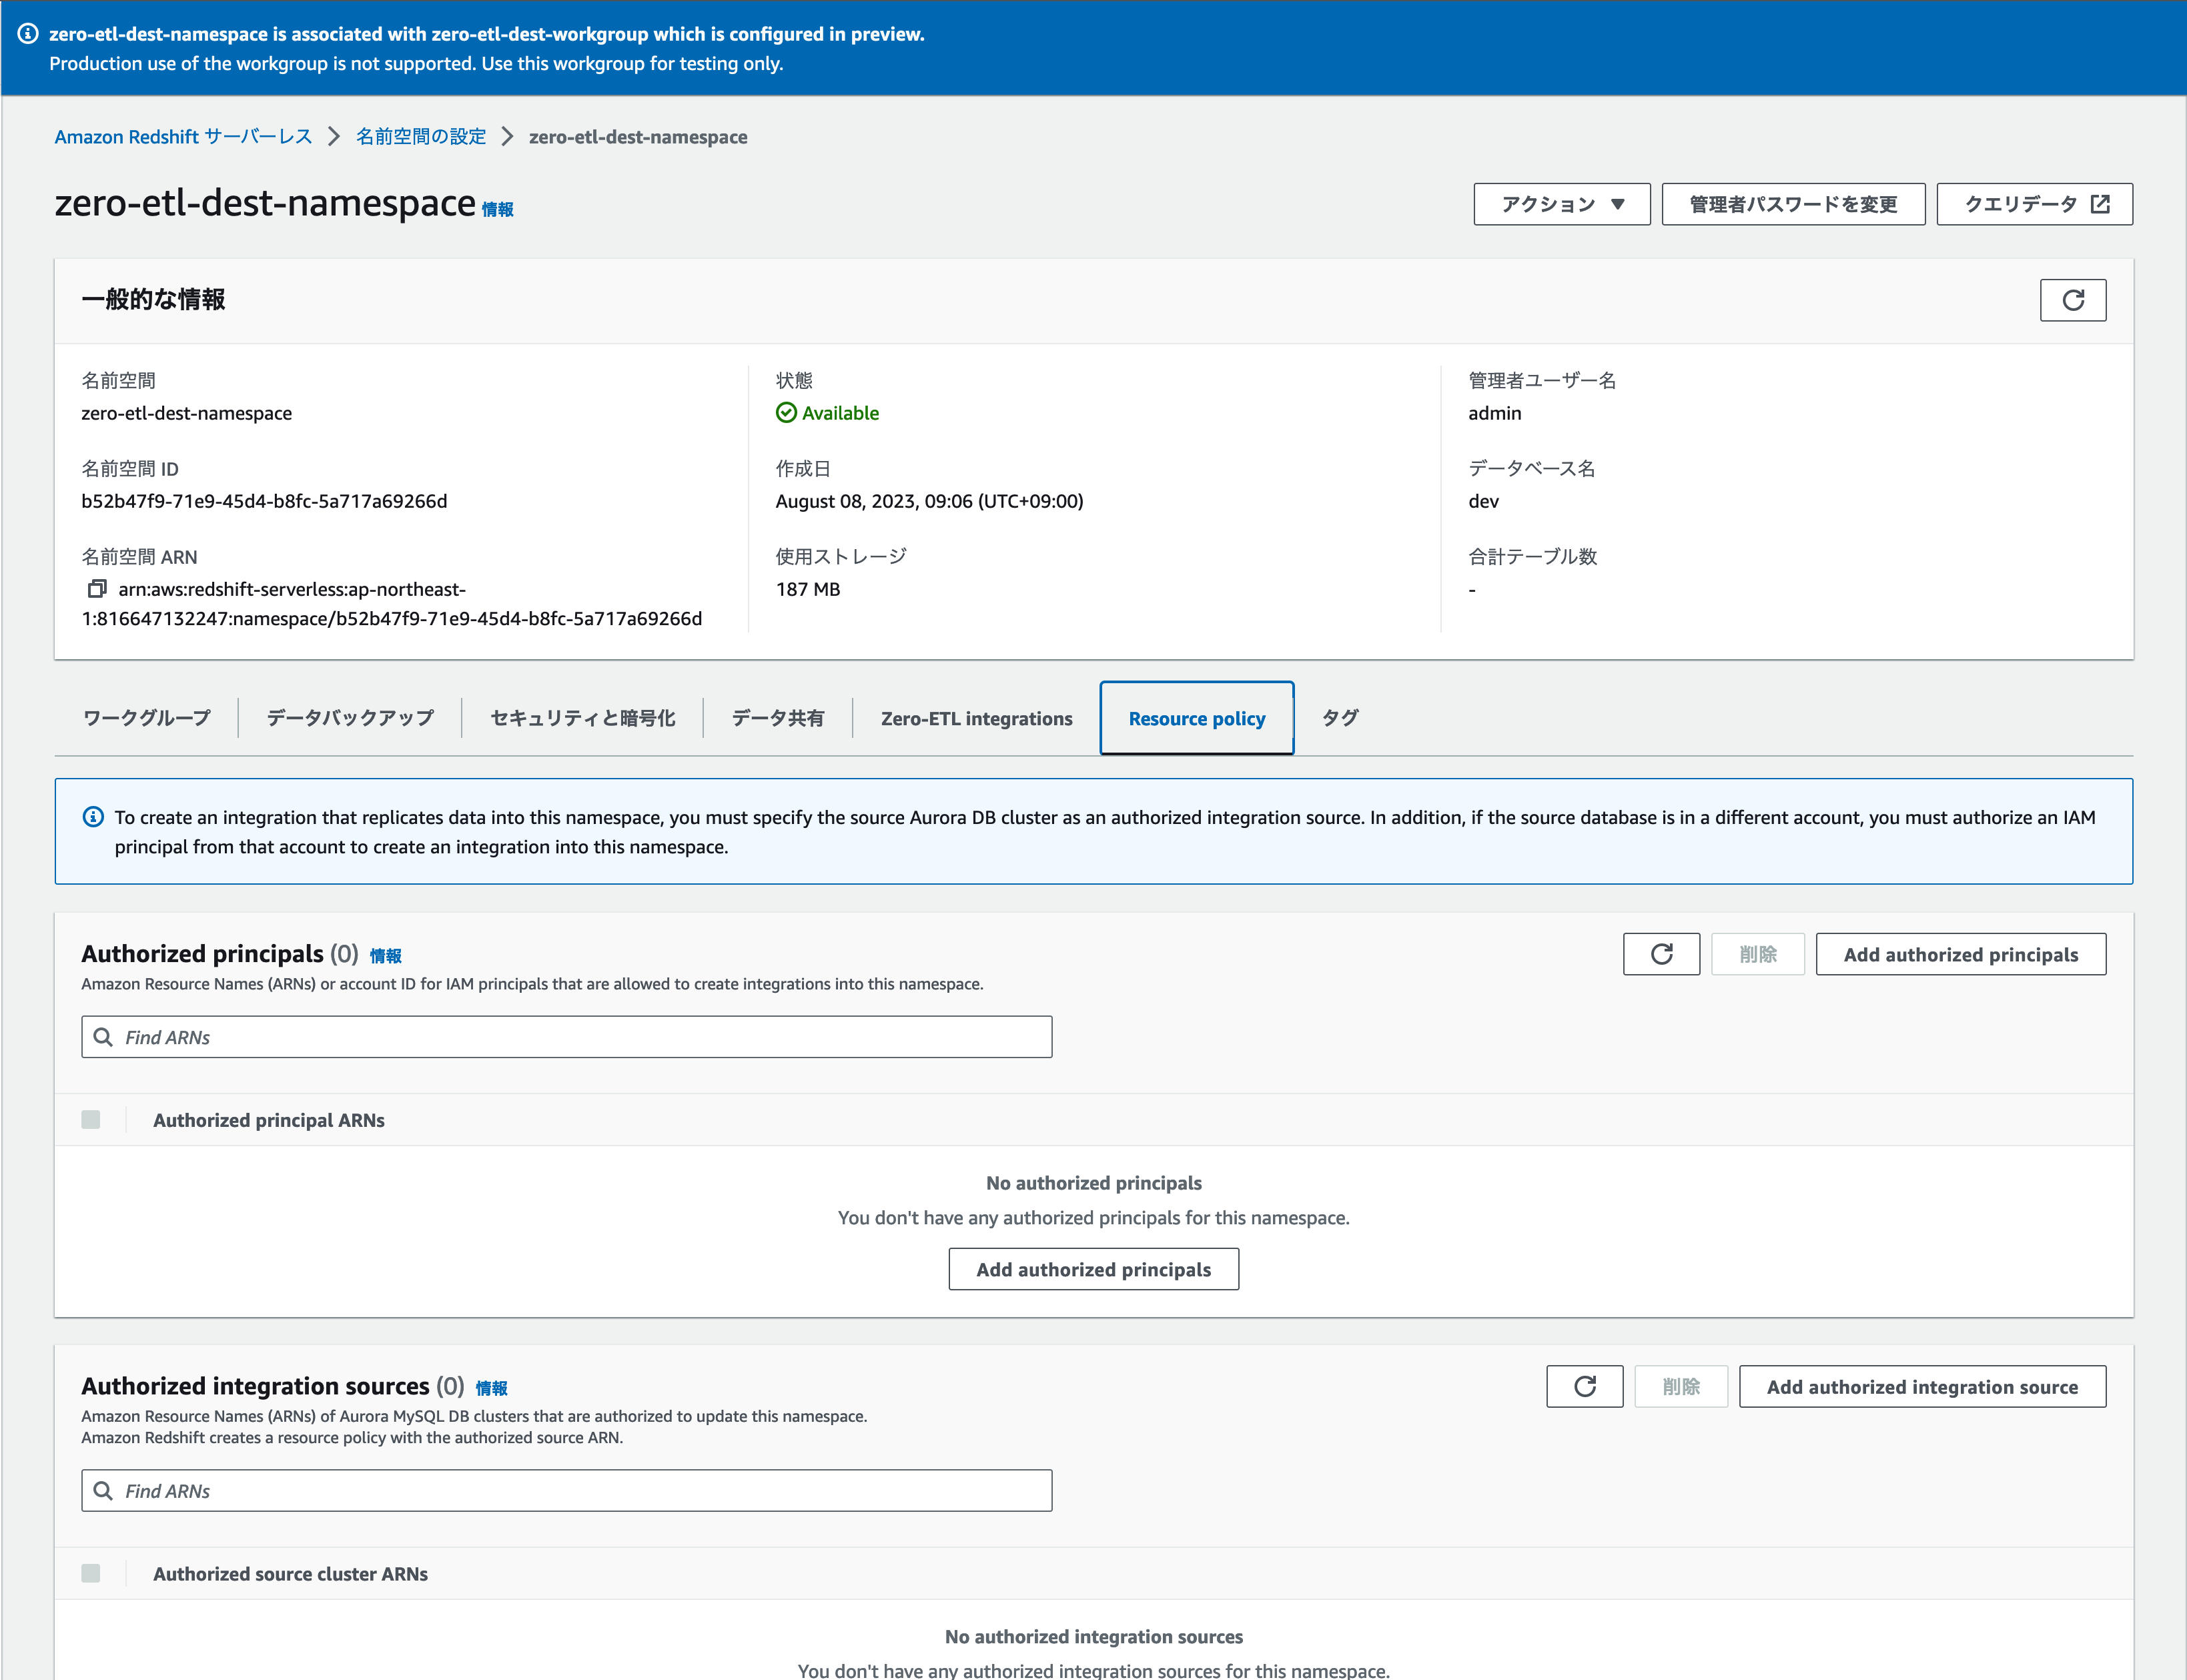Select all authorized principal ARNs checkbox
The height and width of the screenshot is (1680, 2187).
coord(91,1120)
